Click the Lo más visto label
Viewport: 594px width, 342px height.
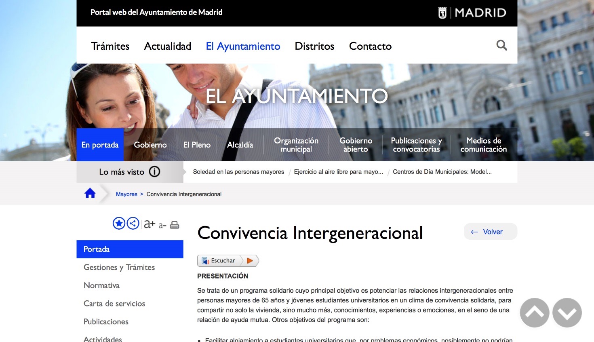122,172
